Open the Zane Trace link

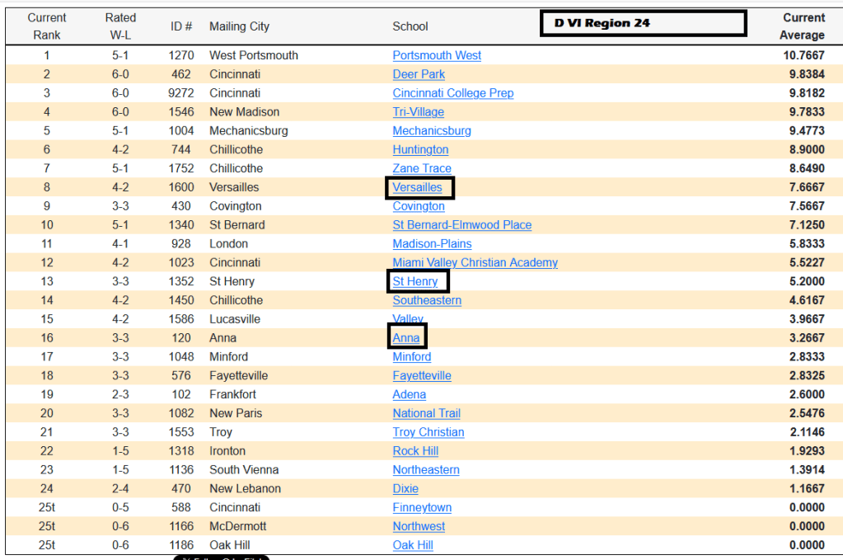click(x=422, y=168)
